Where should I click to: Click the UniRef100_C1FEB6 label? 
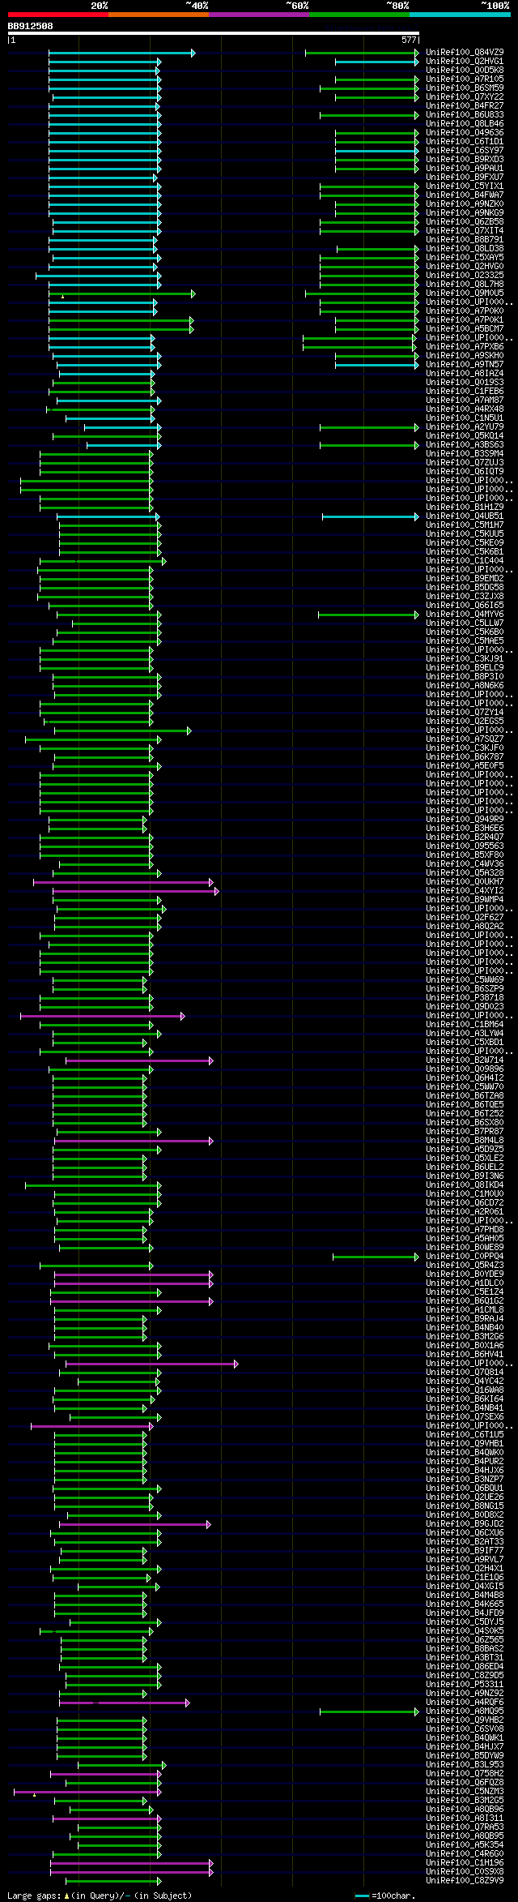[465, 392]
